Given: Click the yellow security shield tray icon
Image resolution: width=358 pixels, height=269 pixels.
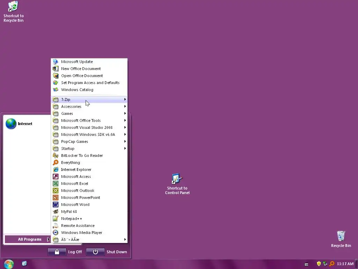Looking at the screenshot, I should point(319,264).
